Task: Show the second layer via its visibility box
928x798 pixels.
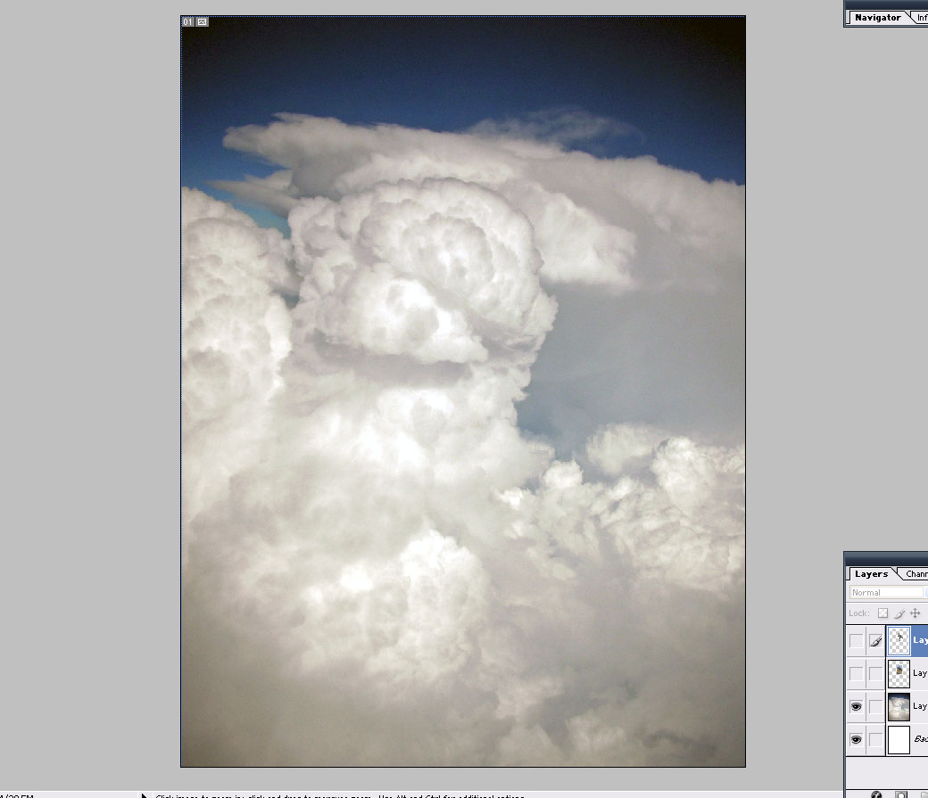Action: (856, 673)
